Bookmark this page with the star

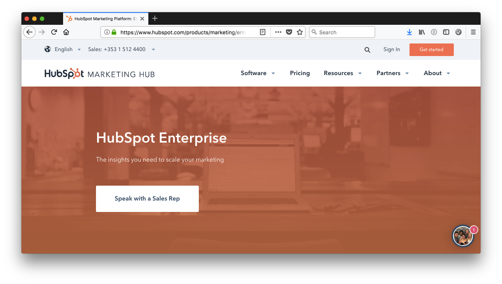[300, 32]
